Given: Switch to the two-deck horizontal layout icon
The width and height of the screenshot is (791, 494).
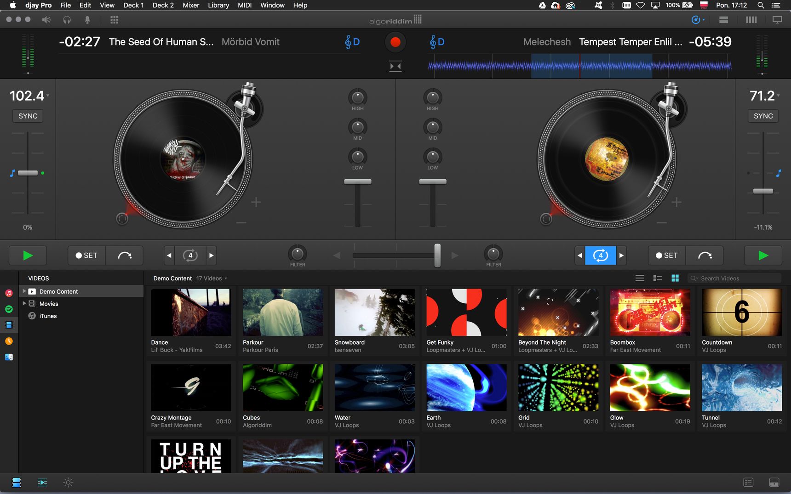Looking at the screenshot, I should coord(723,20).
